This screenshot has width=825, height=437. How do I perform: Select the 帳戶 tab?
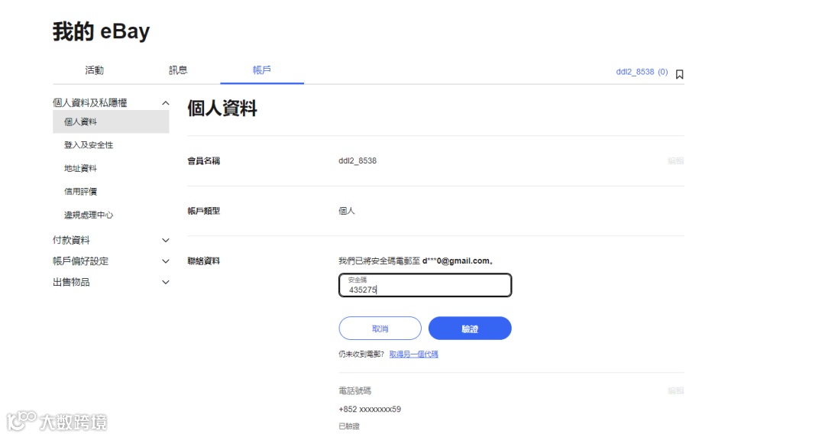pos(261,70)
